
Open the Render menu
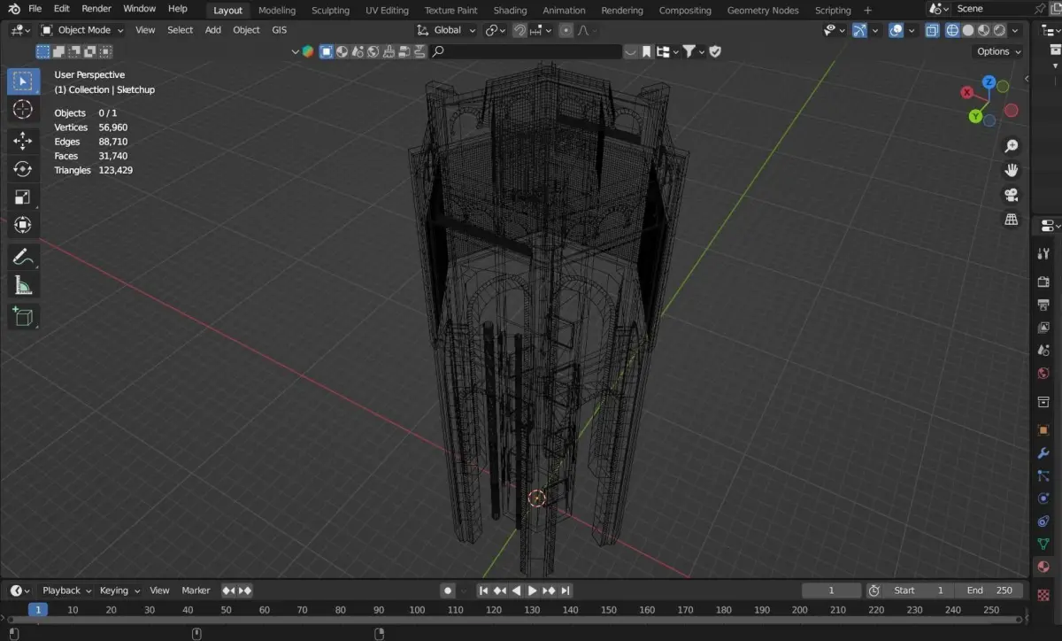click(x=96, y=9)
